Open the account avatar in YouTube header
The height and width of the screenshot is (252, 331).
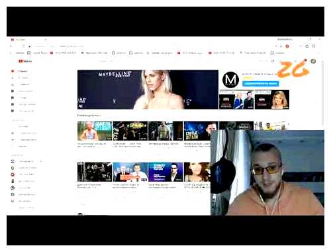[x=313, y=61]
